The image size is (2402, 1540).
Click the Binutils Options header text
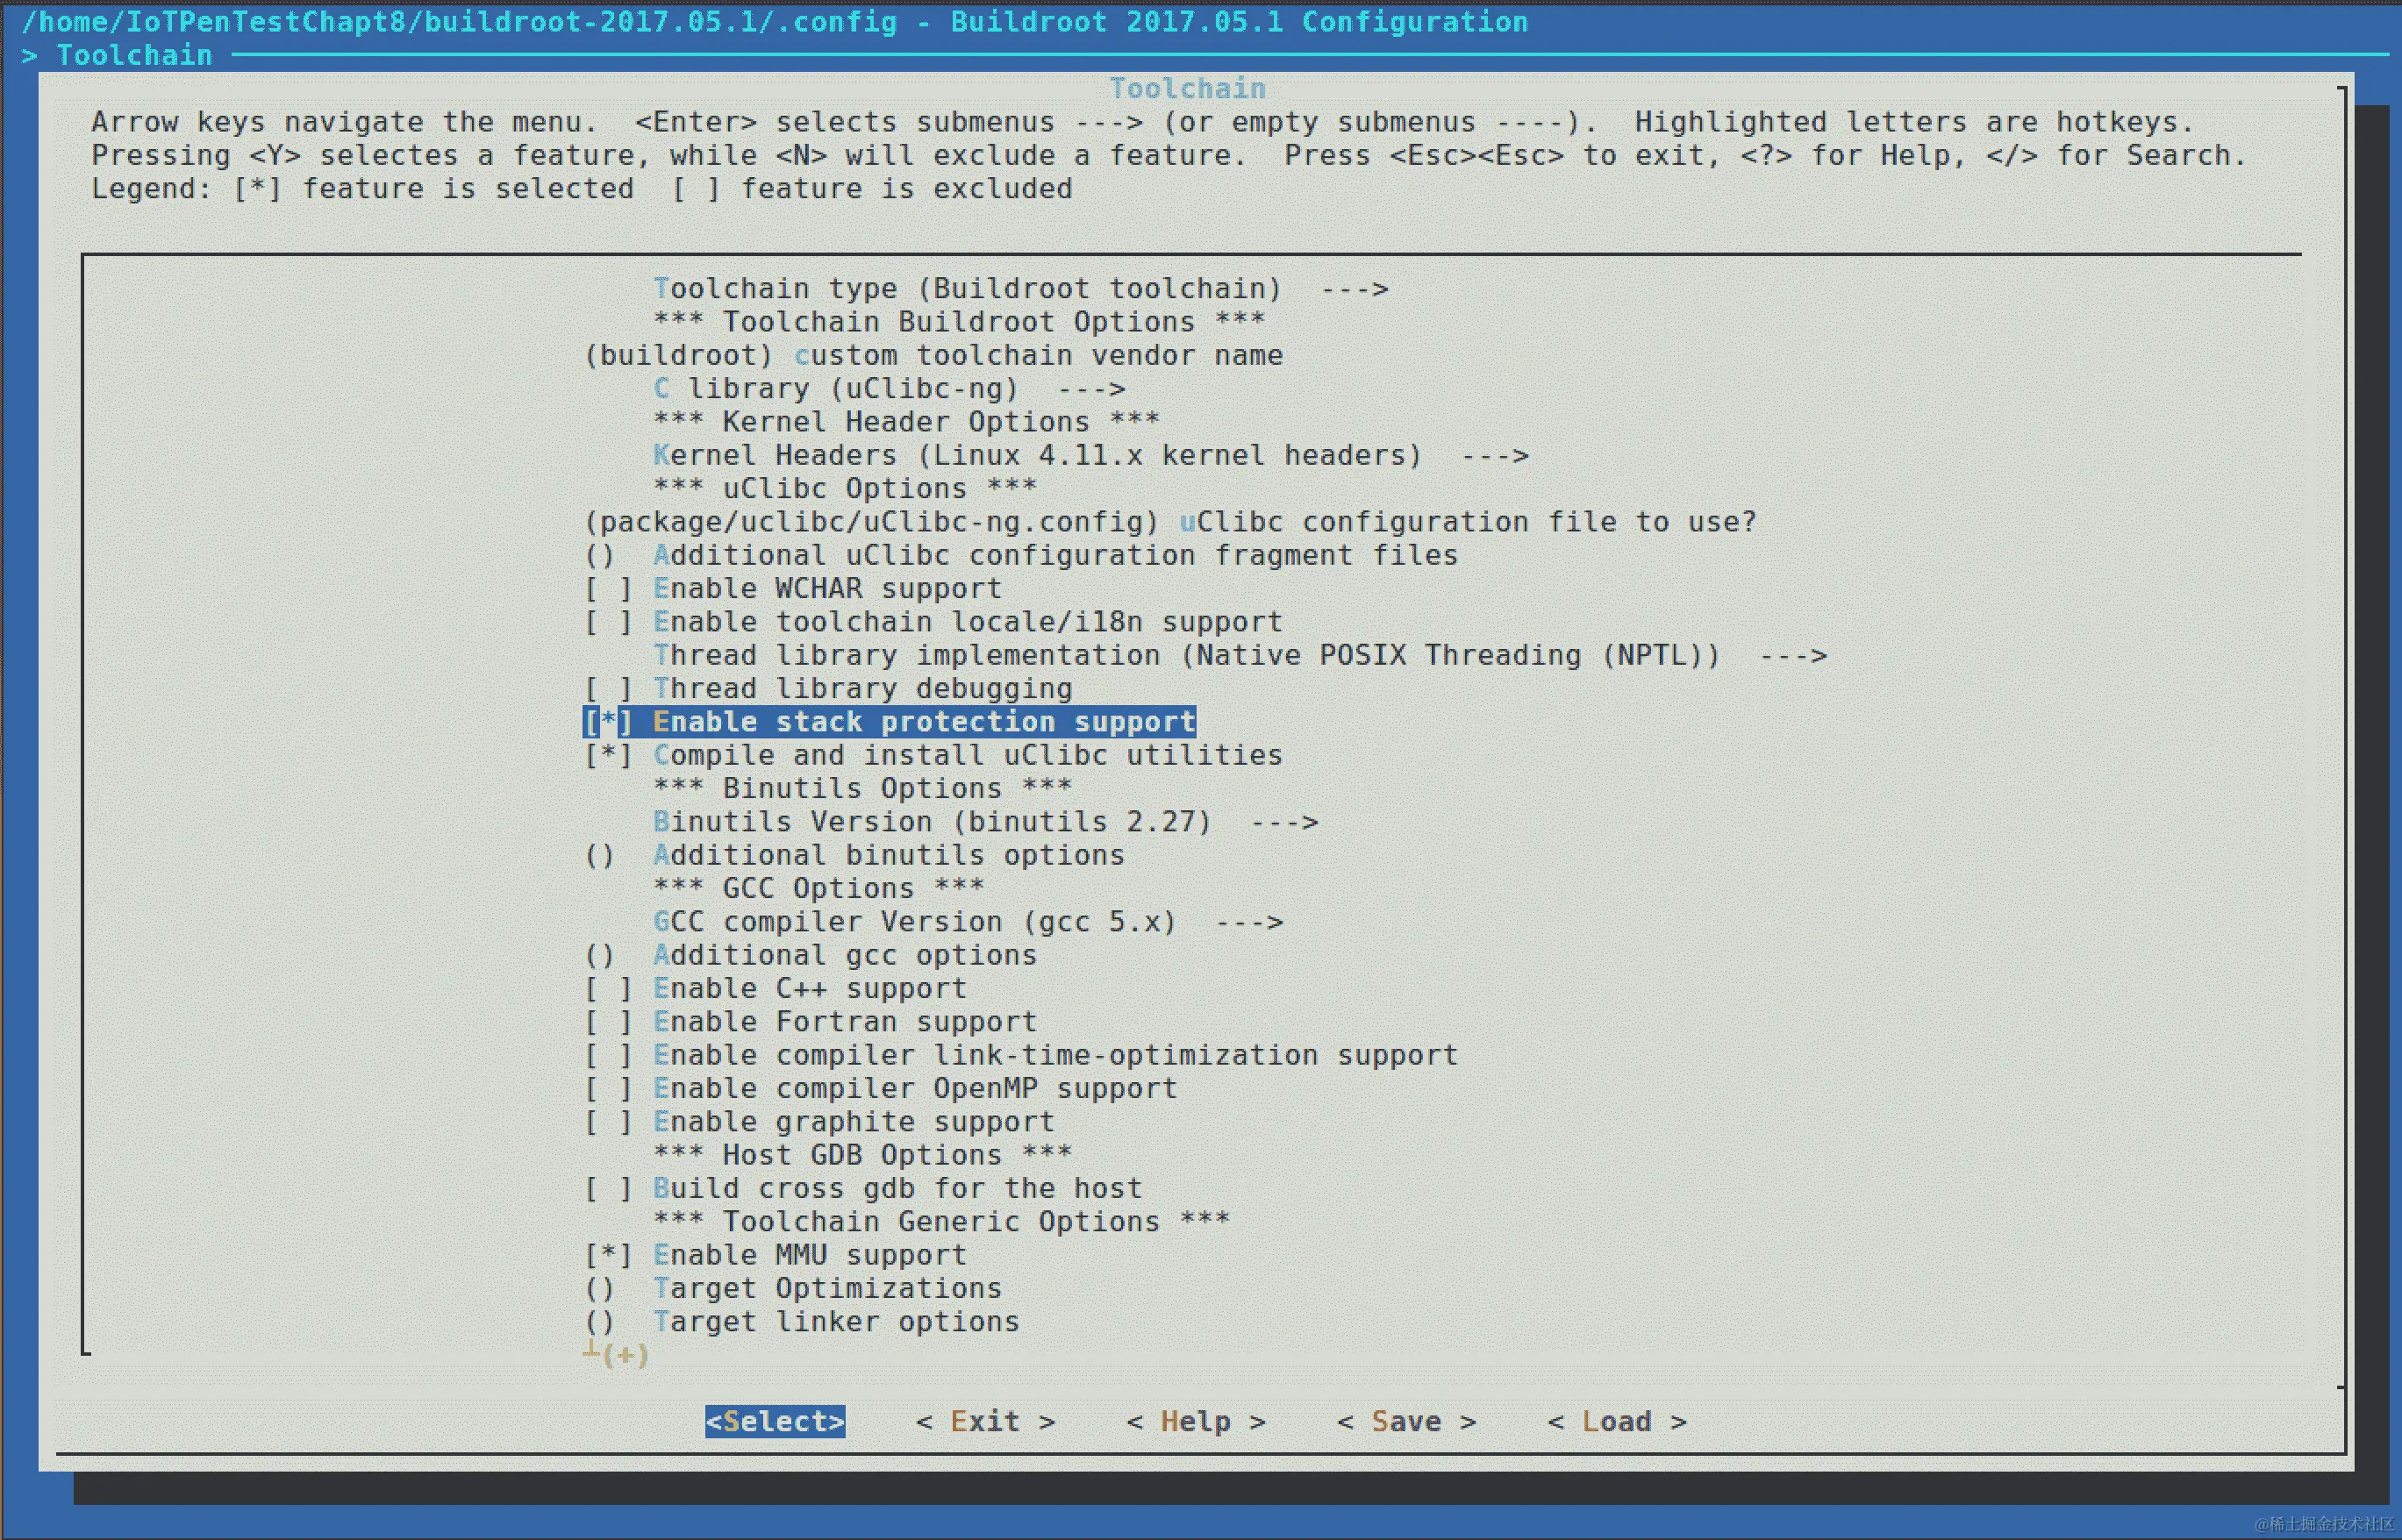863,789
